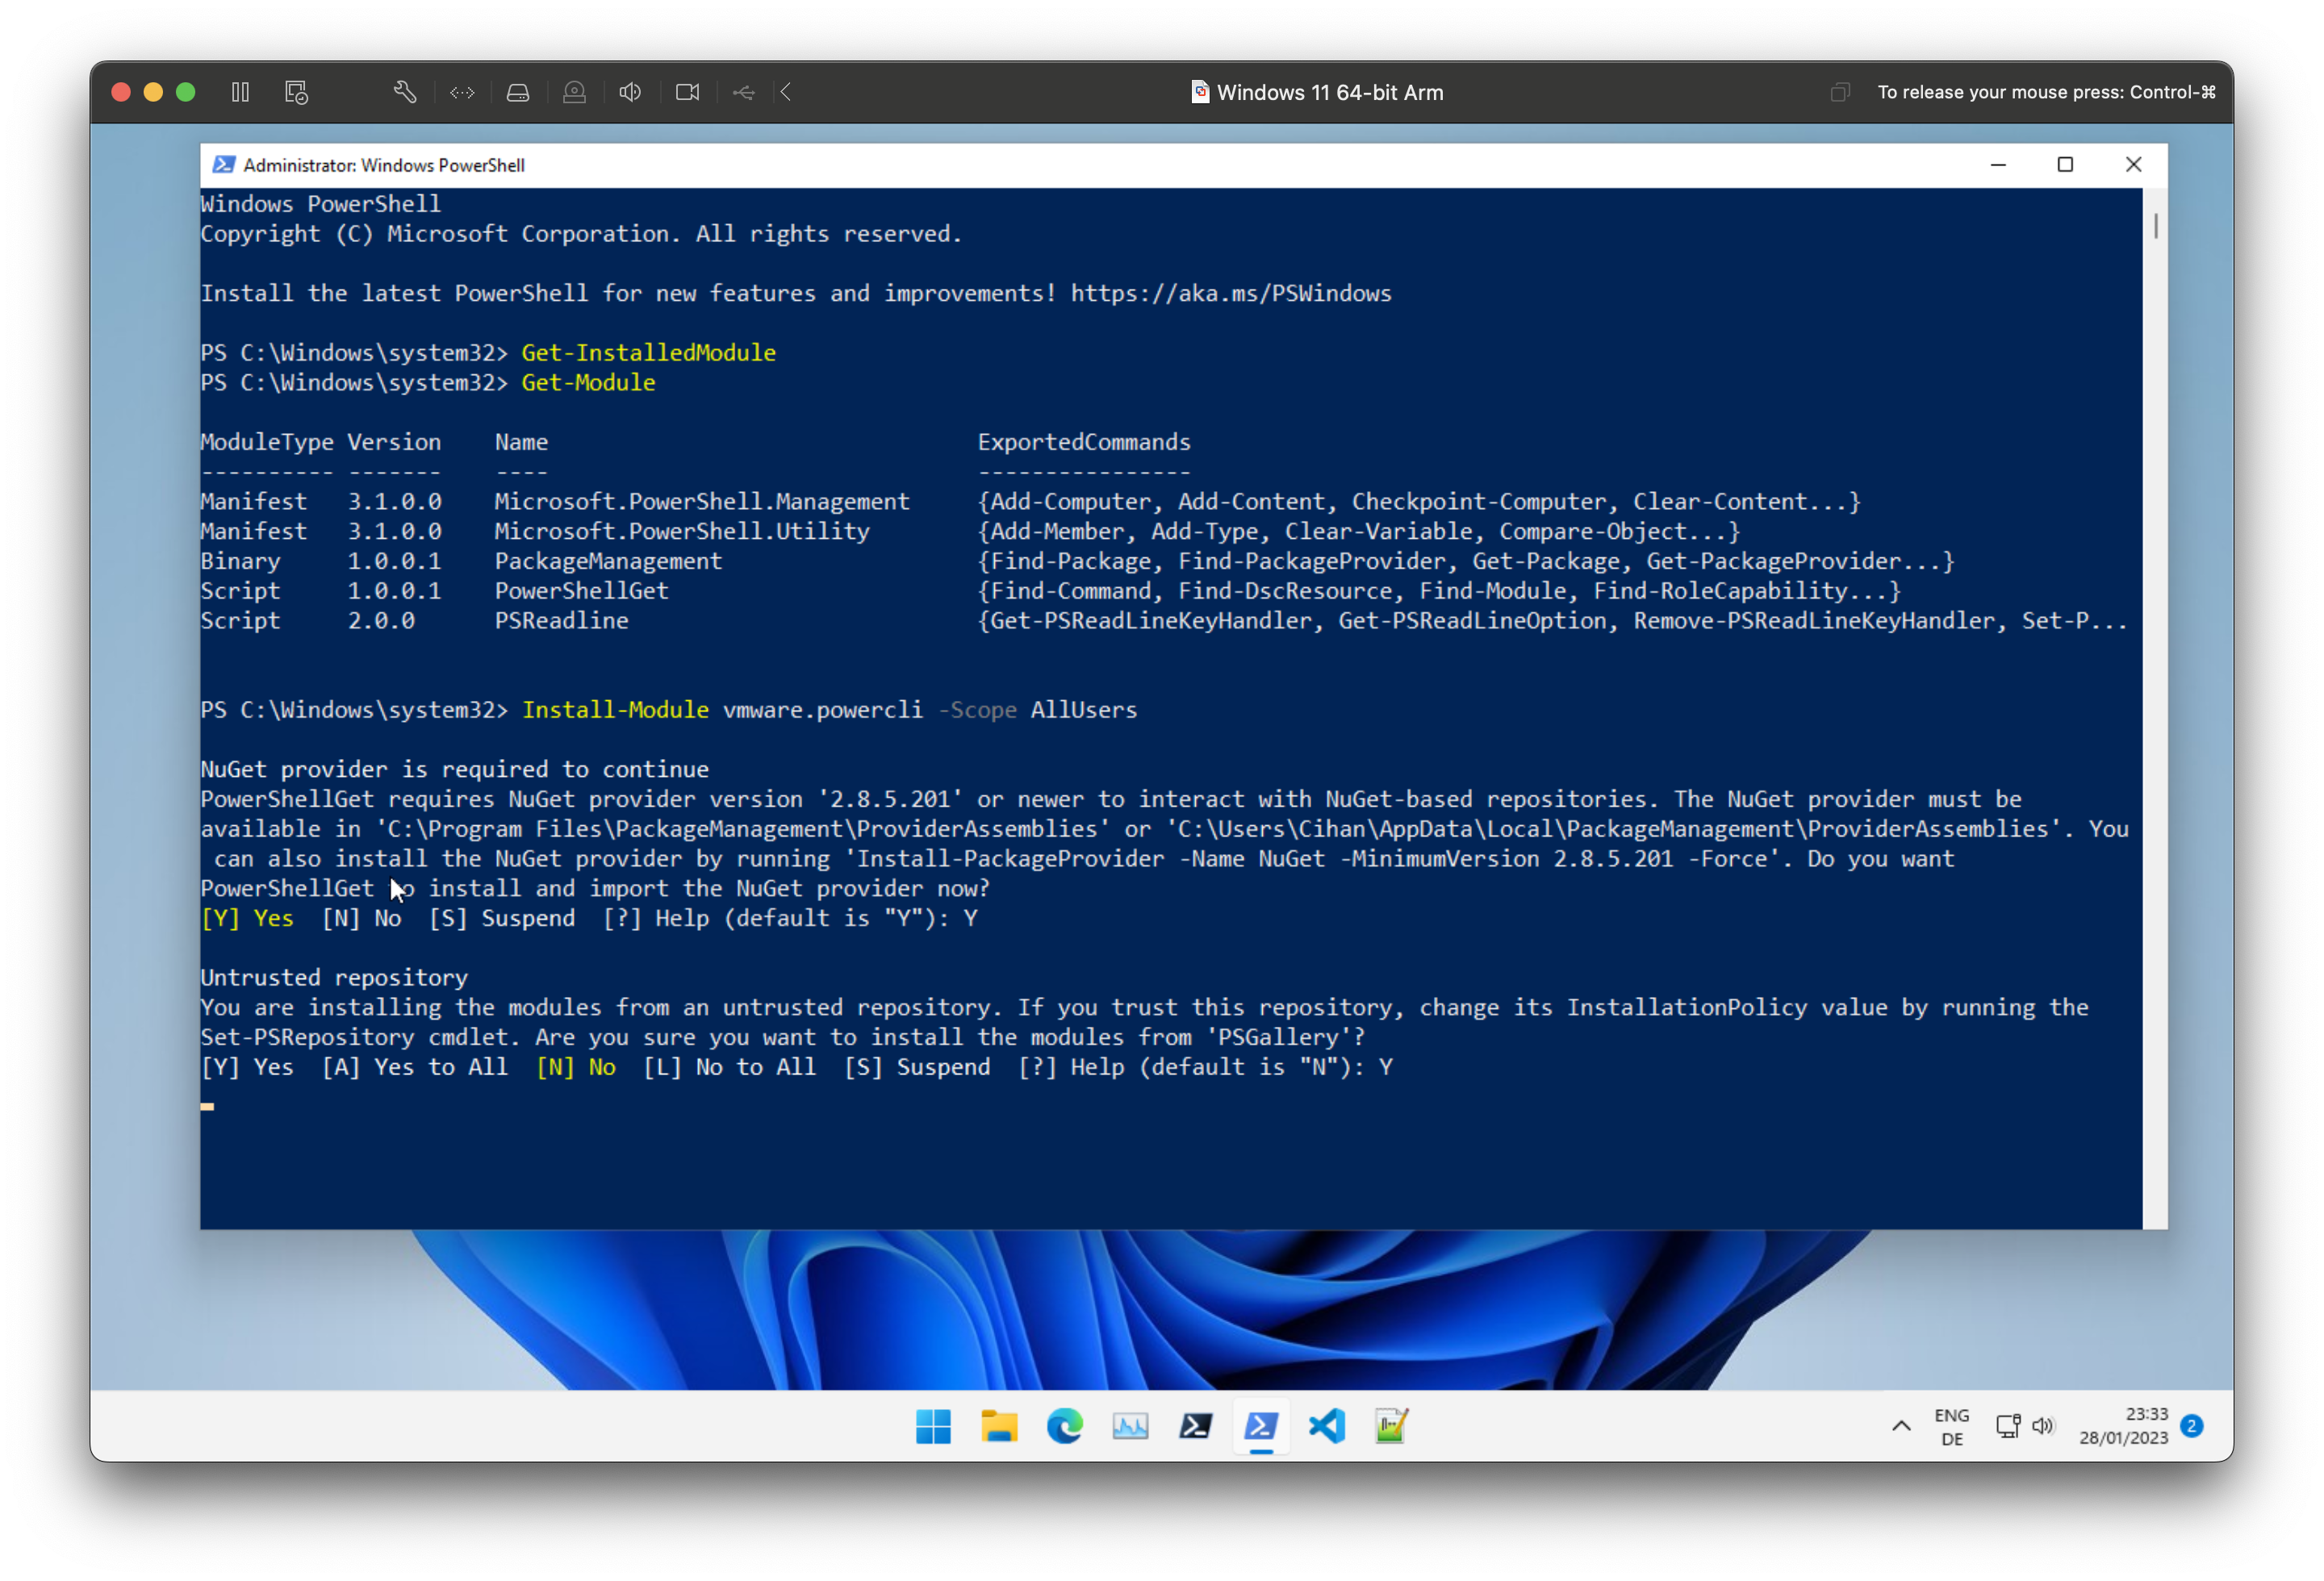The width and height of the screenshot is (2324, 1581).
Task: Click the AllUsers scope argument
Action: (1084, 711)
